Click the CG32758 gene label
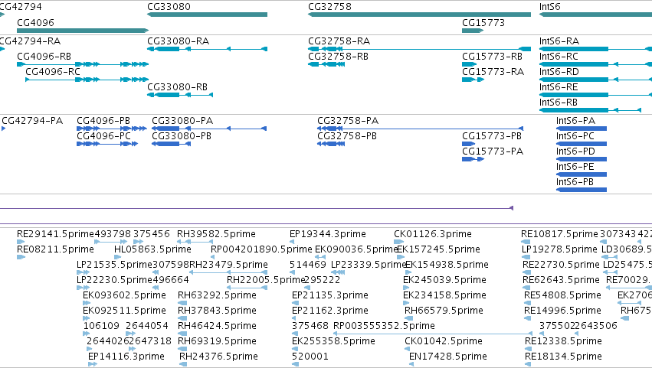This screenshot has height=368, width=652. [x=329, y=7]
